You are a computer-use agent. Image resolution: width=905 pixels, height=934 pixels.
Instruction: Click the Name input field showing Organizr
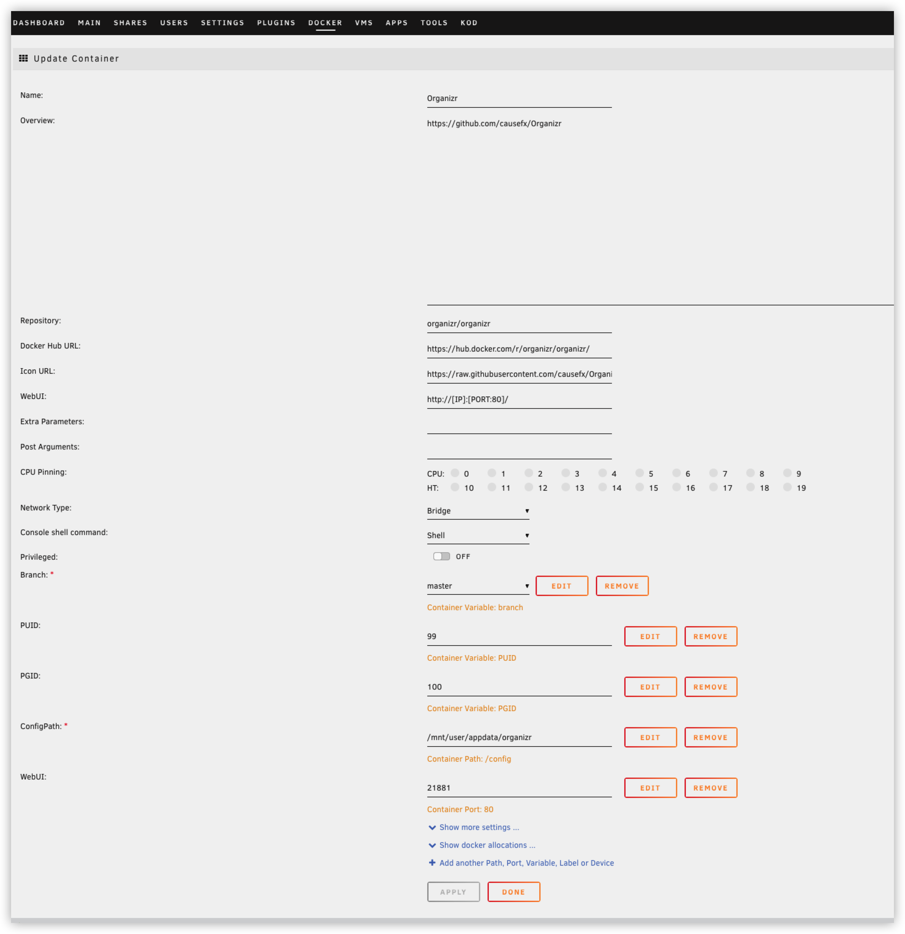click(x=519, y=98)
